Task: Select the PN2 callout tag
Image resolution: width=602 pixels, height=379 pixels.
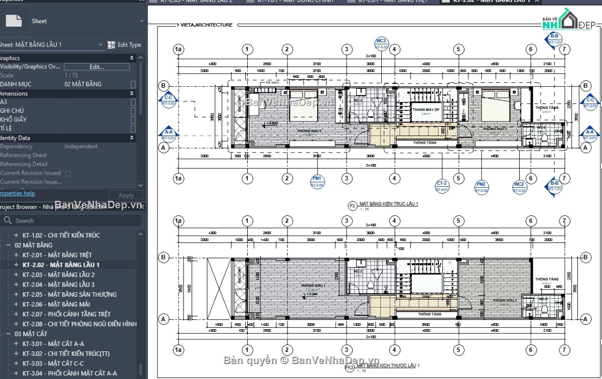Action: (x=481, y=187)
